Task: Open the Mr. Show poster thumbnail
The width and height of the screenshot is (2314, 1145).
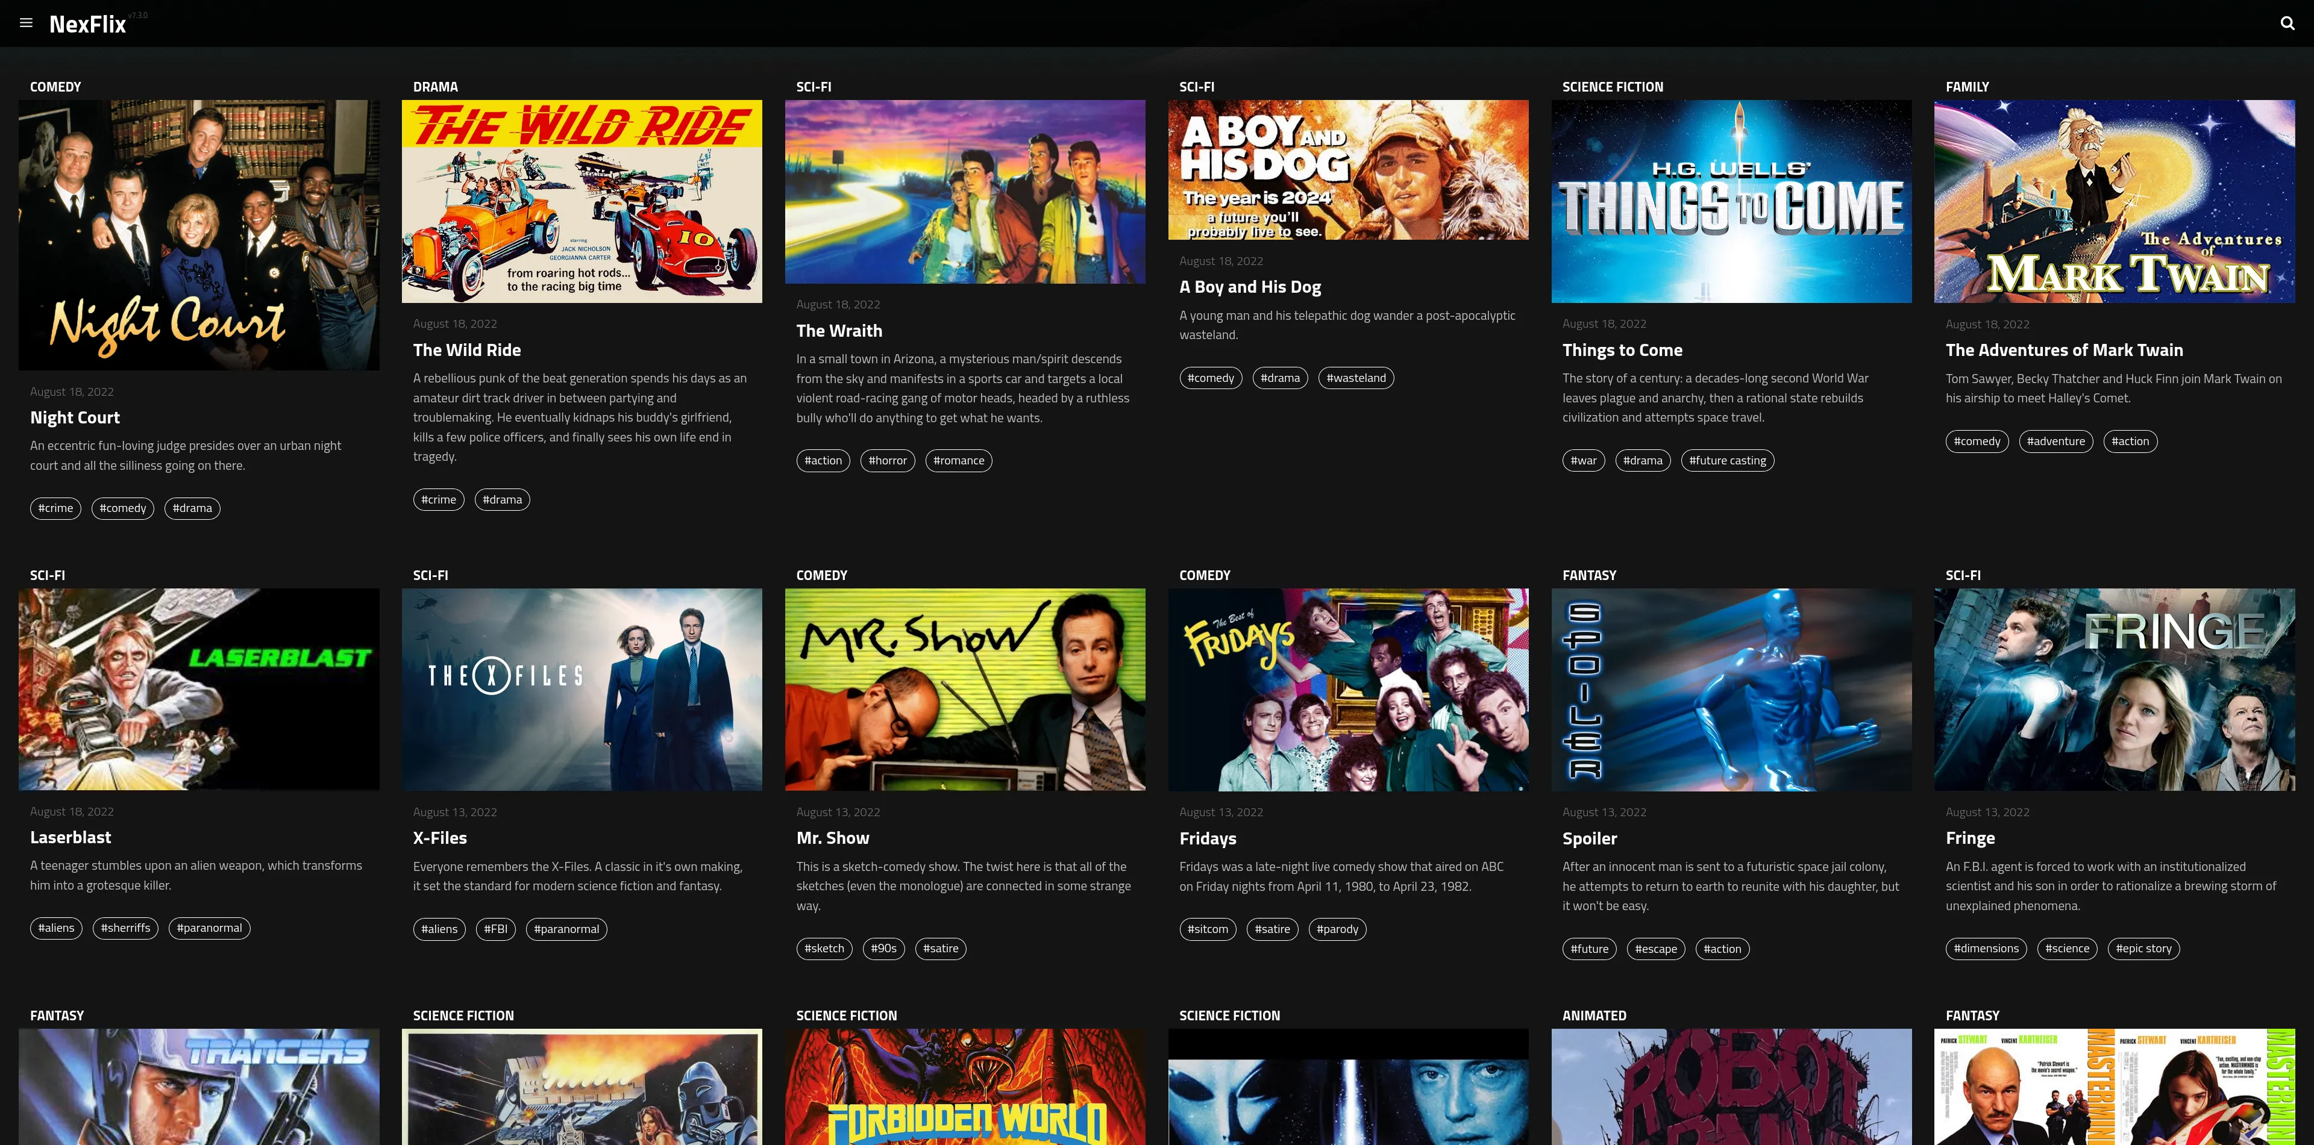Action: tap(965, 690)
